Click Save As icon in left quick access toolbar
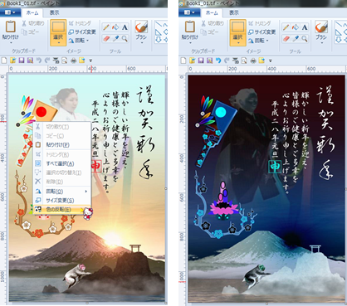This screenshot has width=347, height=306. 30,61
